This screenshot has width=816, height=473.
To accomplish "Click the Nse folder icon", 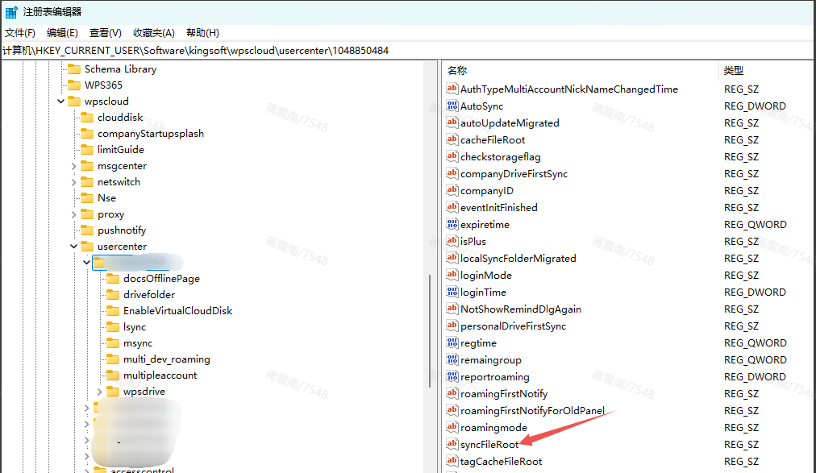I will pos(87,198).
